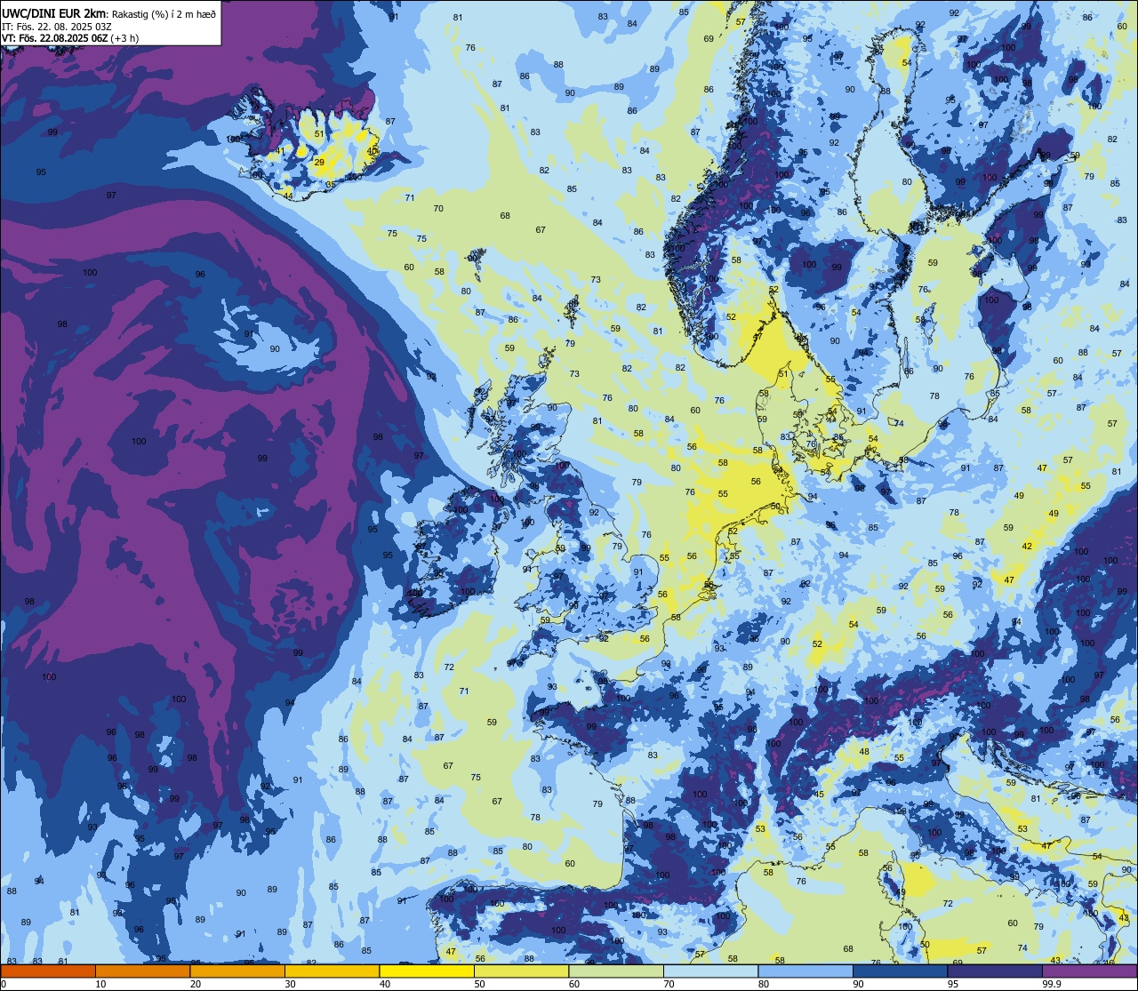Pick the 50–60 legend color swatch
Viewport: 1138px width, 991px height.
(521, 971)
